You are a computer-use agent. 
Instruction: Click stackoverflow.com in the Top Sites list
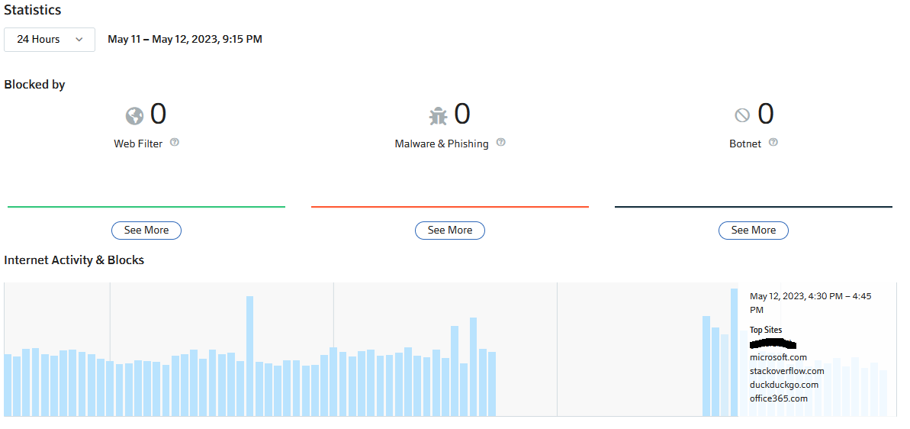coord(786,371)
